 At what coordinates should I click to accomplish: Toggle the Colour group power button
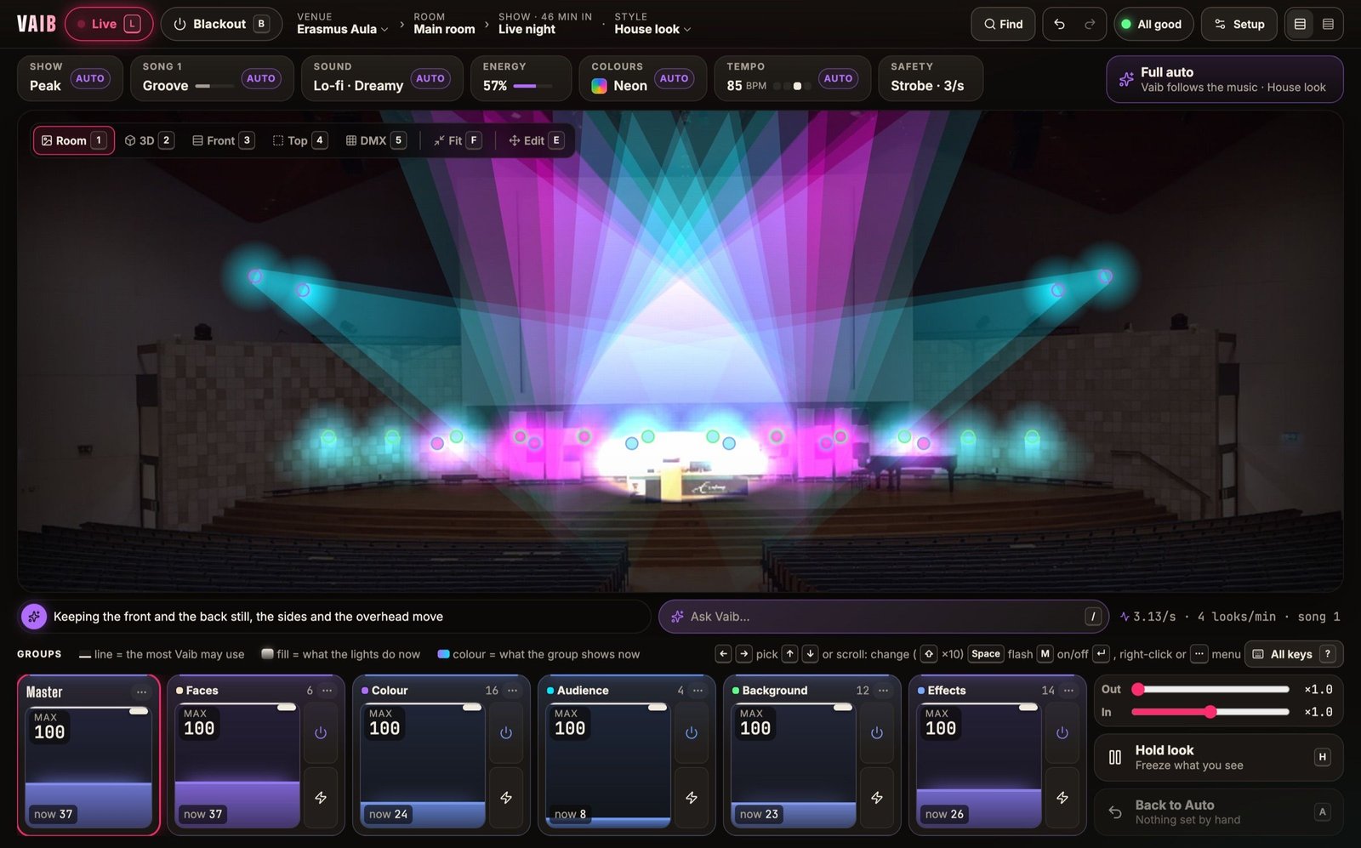(x=506, y=733)
